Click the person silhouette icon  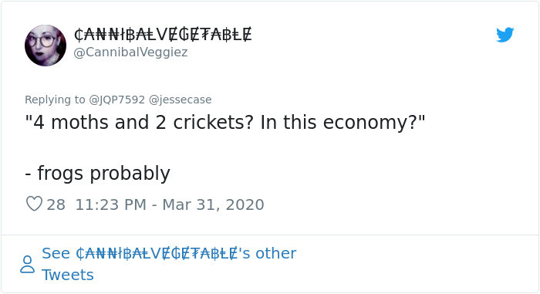(x=27, y=264)
